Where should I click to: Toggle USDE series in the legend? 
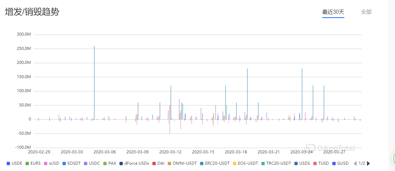[15, 163]
